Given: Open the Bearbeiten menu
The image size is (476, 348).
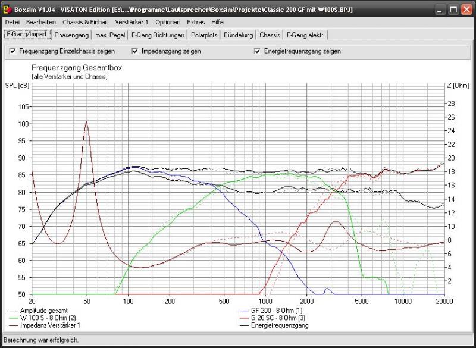Looking at the screenshot, I should click(x=41, y=22).
